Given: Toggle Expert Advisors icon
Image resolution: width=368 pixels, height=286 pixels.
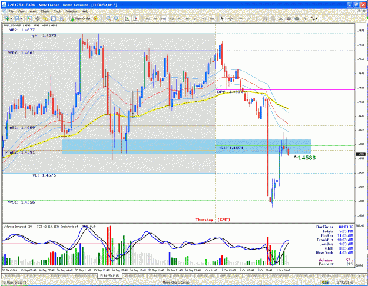Looking at the screenshot, I should click(95, 18).
